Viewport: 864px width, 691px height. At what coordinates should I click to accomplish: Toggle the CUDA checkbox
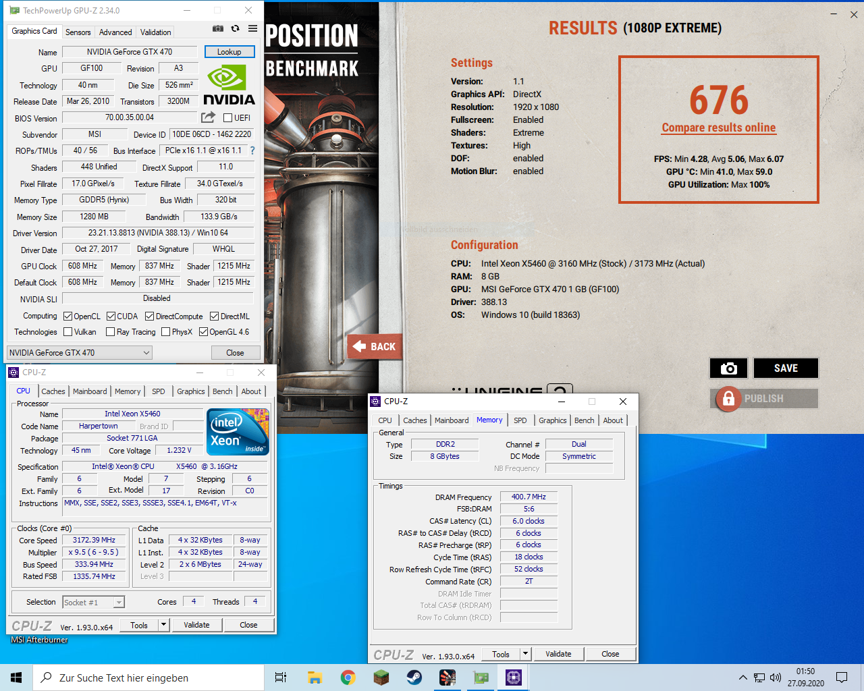click(x=111, y=316)
